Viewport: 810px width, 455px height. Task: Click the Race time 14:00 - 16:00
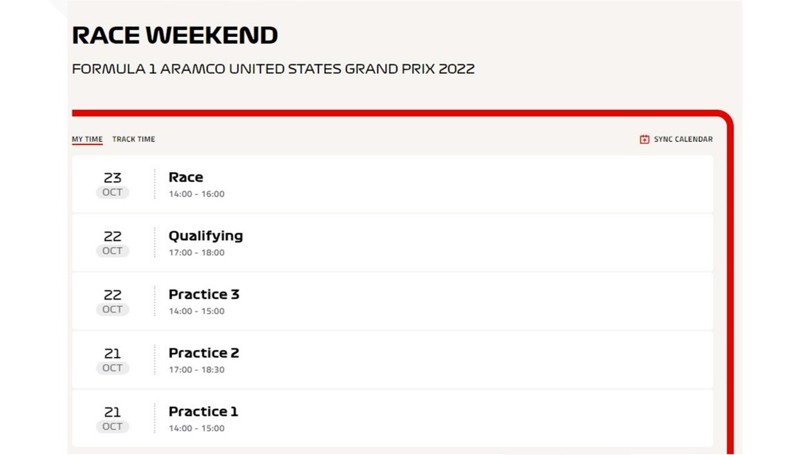(x=196, y=194)
